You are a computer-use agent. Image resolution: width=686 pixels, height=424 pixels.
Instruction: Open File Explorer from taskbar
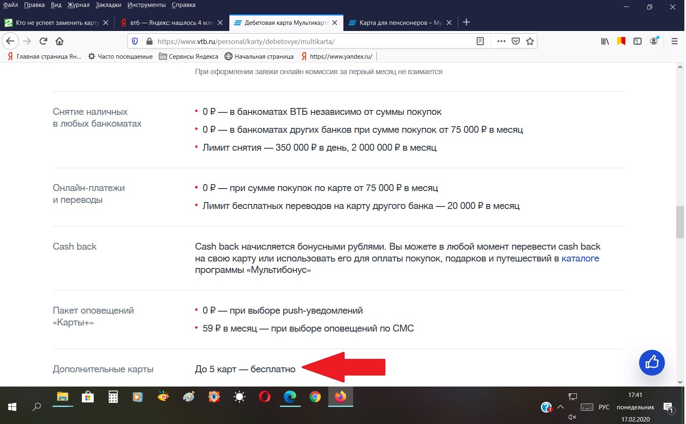tap(63, 397)
